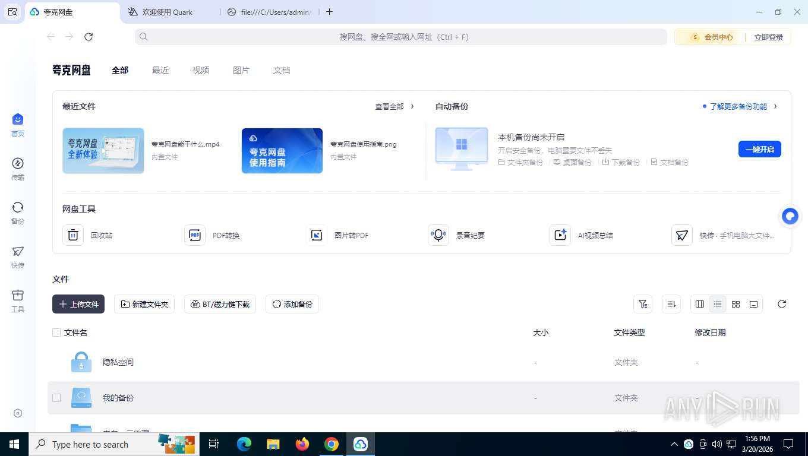Screen dimensions: 808x456
Task: Switch to list view layout icon
Action: [718, 304]
